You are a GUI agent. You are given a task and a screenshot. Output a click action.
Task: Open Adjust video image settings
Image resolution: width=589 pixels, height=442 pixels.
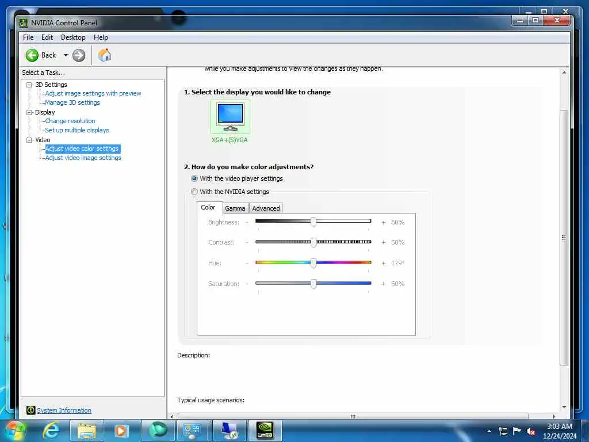83,158
